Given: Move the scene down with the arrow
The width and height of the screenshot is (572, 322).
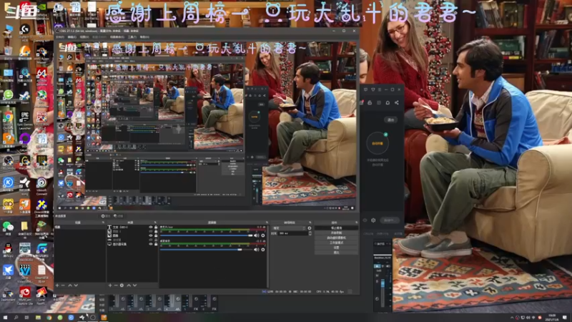Looking at the screenshot, I should pos(76,286).
